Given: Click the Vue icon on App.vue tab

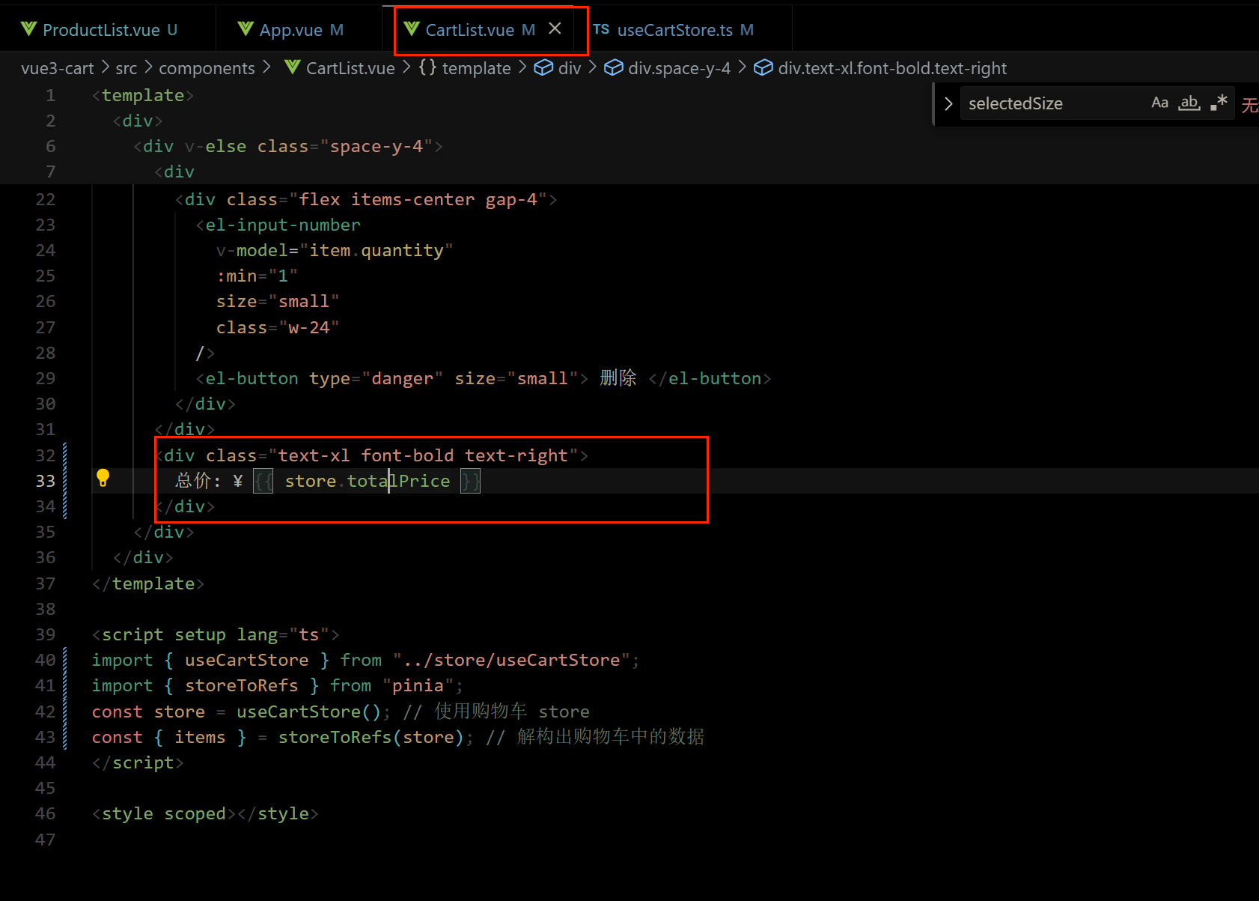Looking at the screenshot, I should (x=246, y=29).
